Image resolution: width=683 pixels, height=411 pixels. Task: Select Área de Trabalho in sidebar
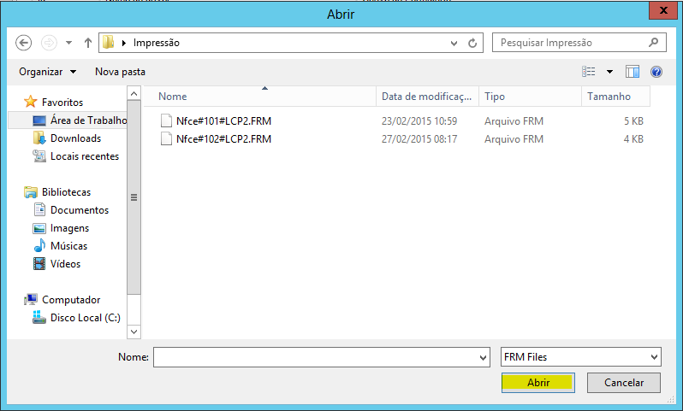tap(88, 120)
